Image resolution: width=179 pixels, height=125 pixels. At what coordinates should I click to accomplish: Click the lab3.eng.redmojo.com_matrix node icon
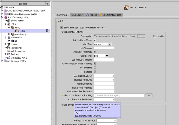[x=5, y=14]
